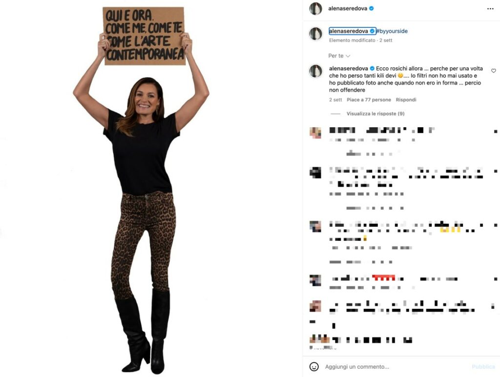Viewport: 500px width, 377px height.
Task: Click 'Rispondi' under alenaseredova's comment
Action: point(406,99)
